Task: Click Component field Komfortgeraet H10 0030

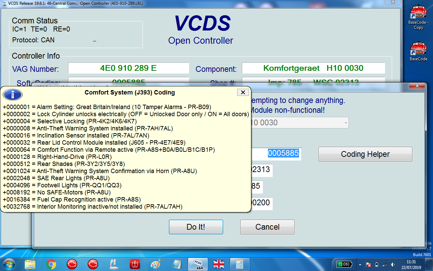Action: pos(313,68)
